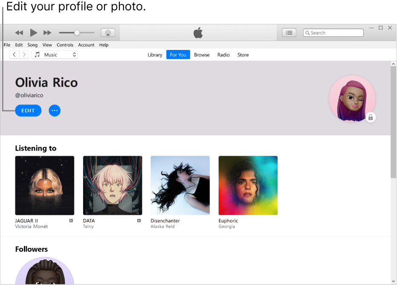Open the Music media picker dropdown

click(x=55, y=55)
